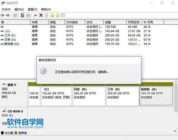Click the list view settings toolbar icon

click(x=63, y=15)
